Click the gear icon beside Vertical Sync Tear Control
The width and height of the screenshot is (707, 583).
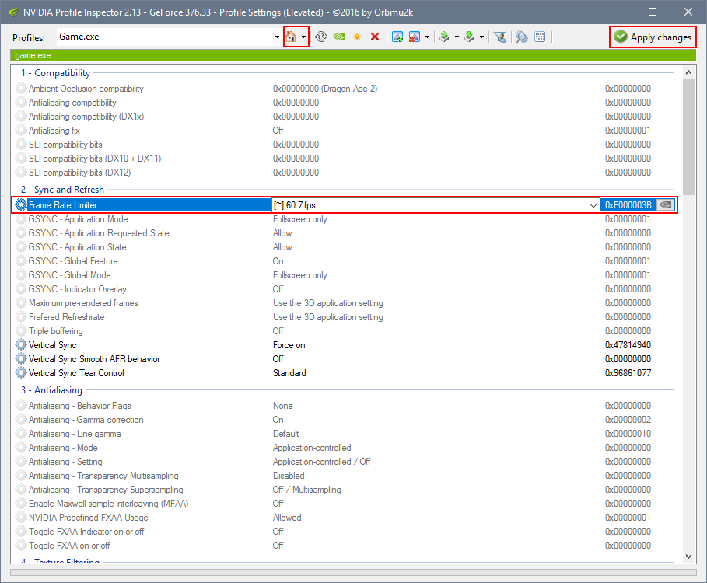(21, 373)
